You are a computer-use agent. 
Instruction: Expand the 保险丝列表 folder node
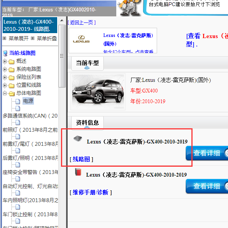[x=5, y=77]
